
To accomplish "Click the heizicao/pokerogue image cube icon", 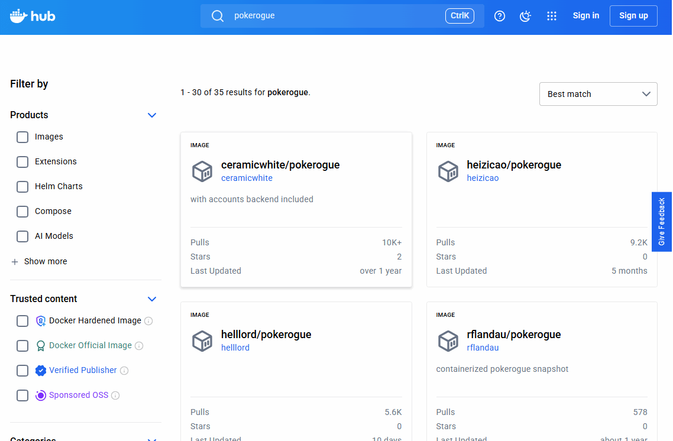I will point(448,171).
